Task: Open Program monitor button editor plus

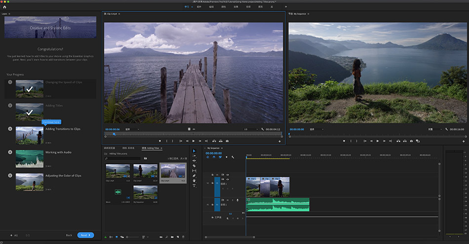Action: click(x=464, y=141)
